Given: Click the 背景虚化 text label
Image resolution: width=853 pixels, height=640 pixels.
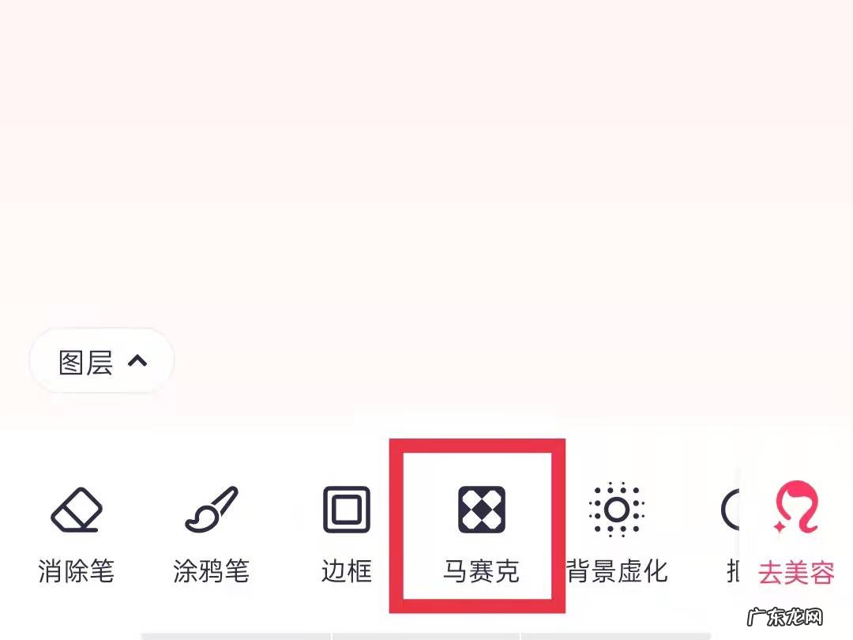Looking at the screenshot, I should 617,571.
